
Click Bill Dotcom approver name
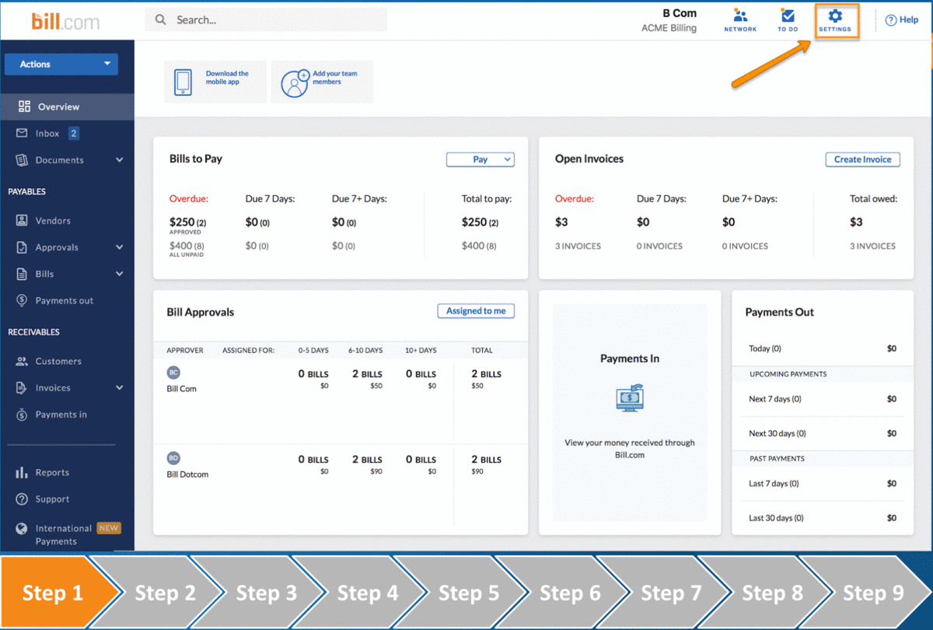187,474
